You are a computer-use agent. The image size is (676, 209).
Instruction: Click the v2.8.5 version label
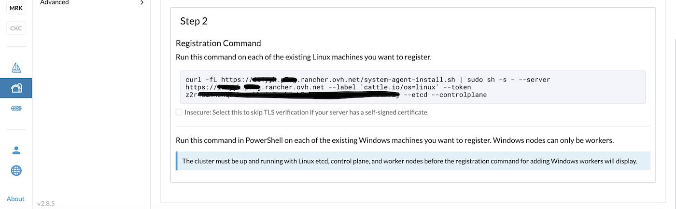click(x=46, y=204)
